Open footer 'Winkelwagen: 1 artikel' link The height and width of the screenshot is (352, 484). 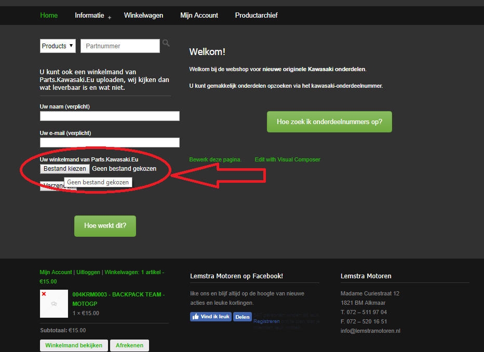102,277
